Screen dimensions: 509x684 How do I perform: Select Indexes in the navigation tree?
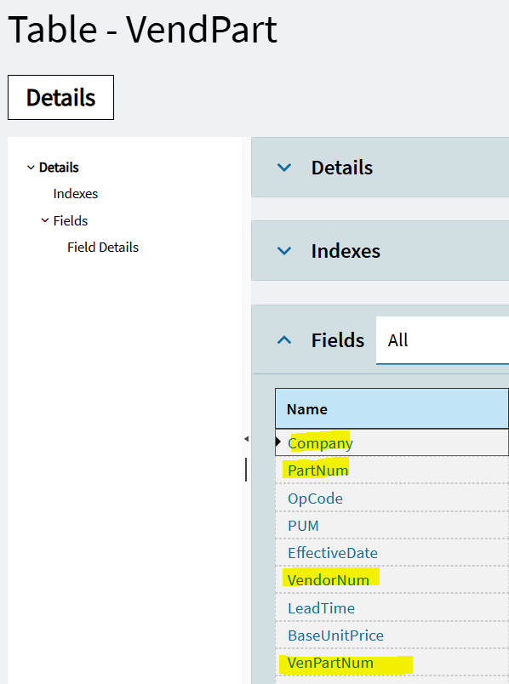click(76, 194)
